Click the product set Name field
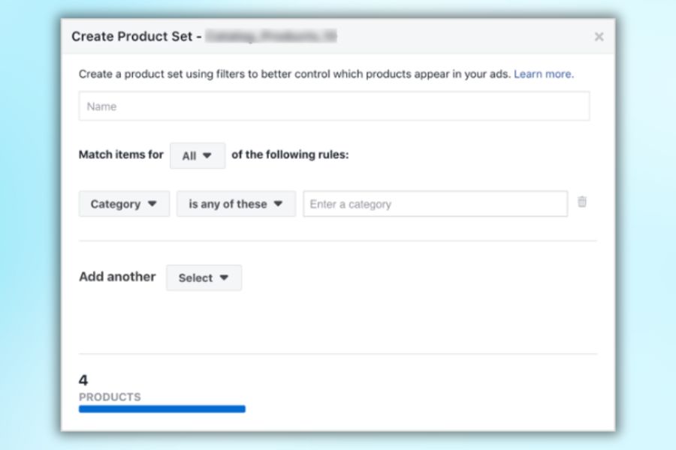 pos(333,106)
